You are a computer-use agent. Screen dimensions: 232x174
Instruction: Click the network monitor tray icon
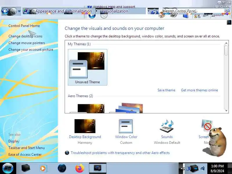click(x=194, y=168)
